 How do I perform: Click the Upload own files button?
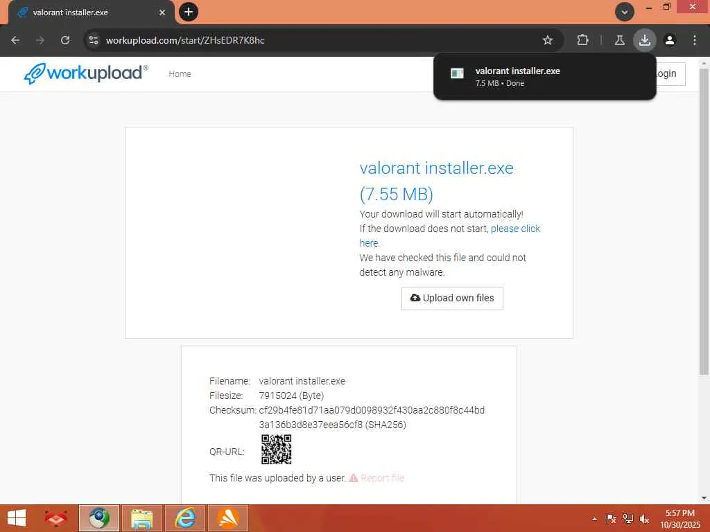(x=452, y=298)
